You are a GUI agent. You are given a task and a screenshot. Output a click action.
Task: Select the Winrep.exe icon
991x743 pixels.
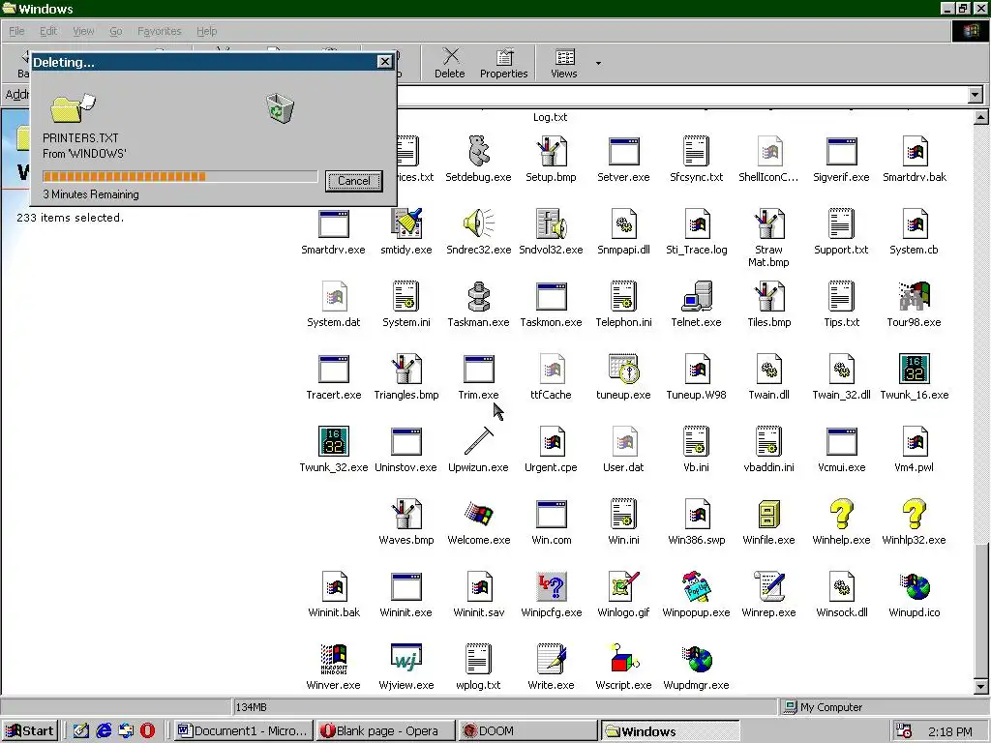click(x=769, y=587)
